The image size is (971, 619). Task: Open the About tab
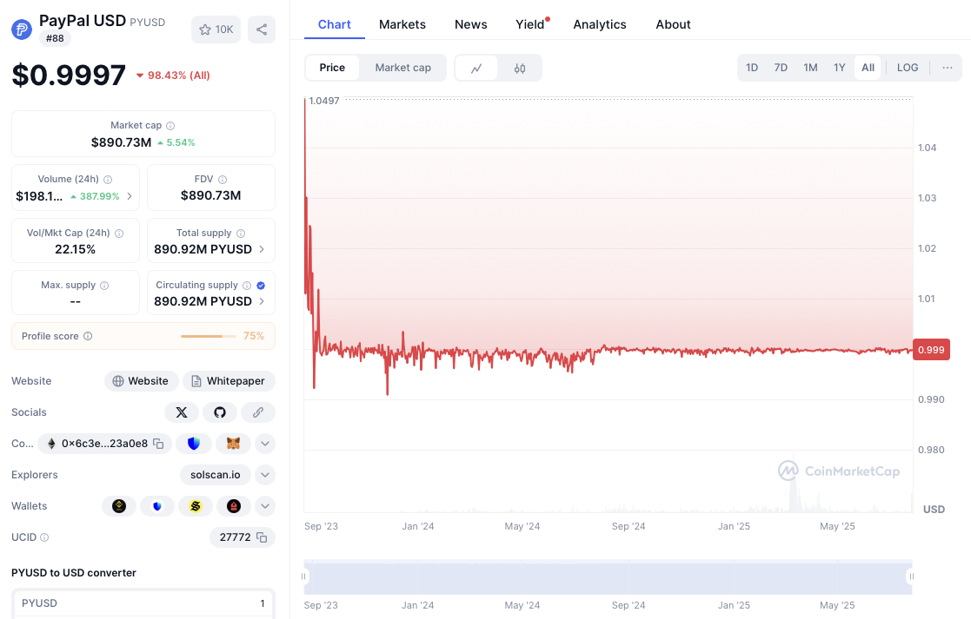click(673, 24)
